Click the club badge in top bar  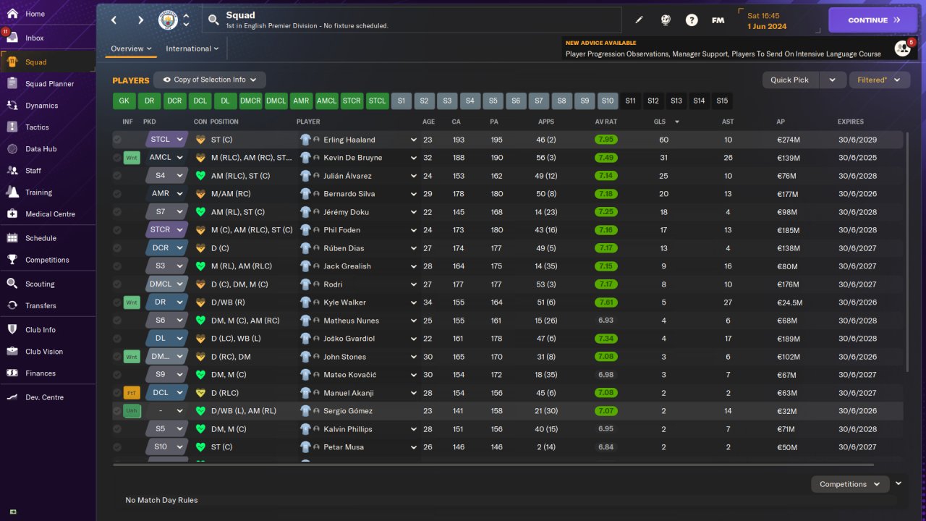(168, 20)
